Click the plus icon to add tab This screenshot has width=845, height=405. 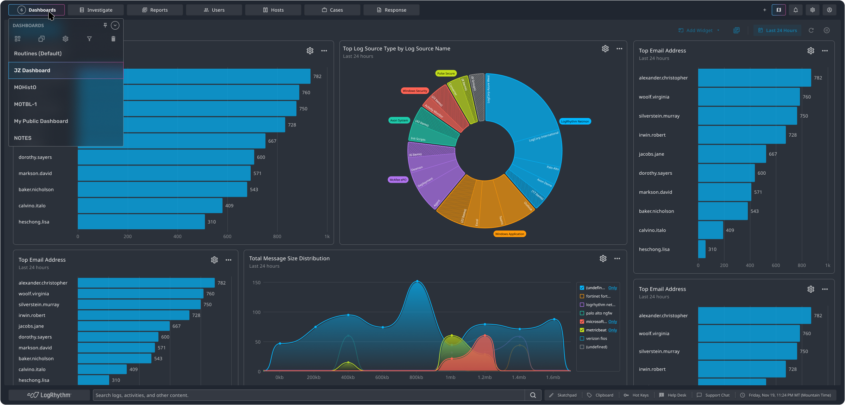765,10
